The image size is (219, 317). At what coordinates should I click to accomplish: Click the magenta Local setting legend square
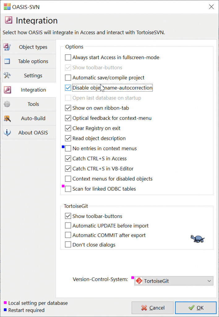(5, 303)
